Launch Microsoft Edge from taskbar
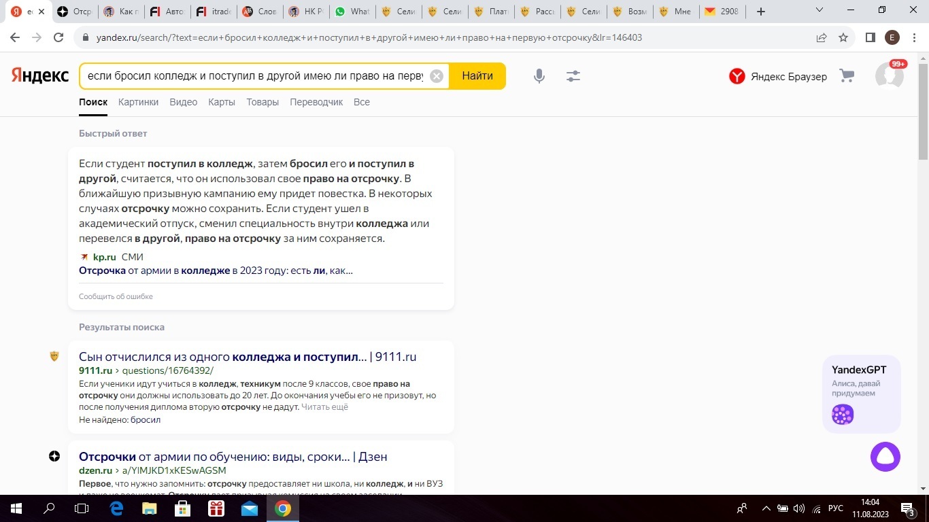929x522 pixels. pos(116,508)
